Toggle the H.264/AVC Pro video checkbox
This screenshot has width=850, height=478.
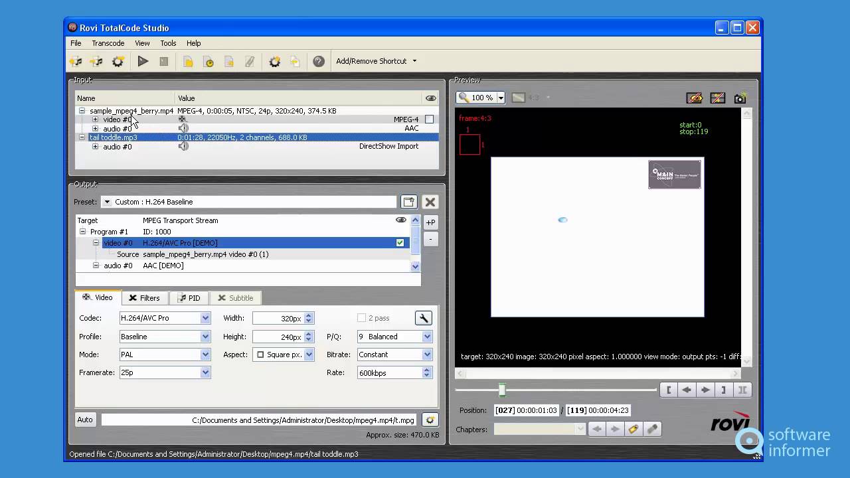400,243
